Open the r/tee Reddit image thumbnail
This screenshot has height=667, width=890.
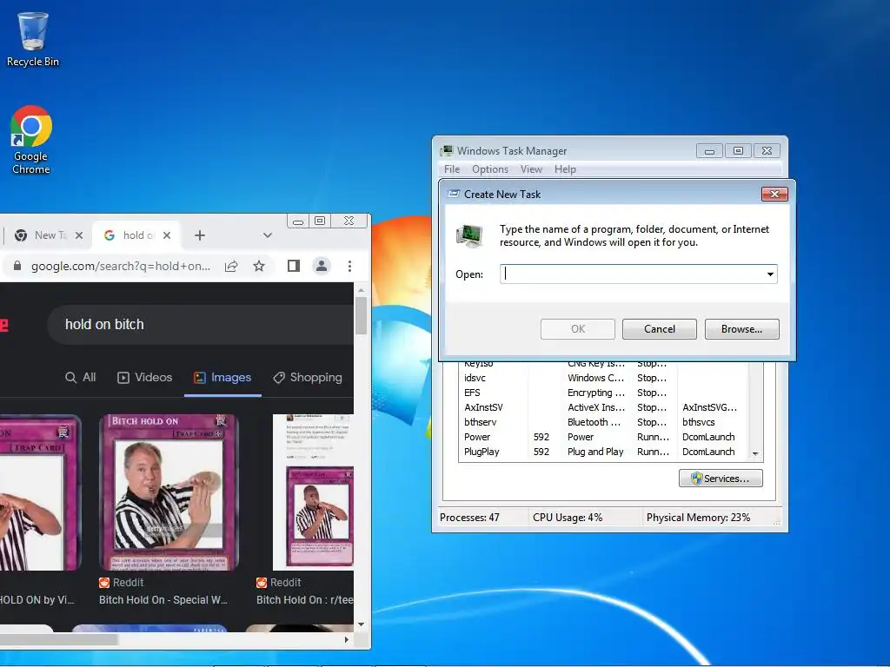[313, 492]
